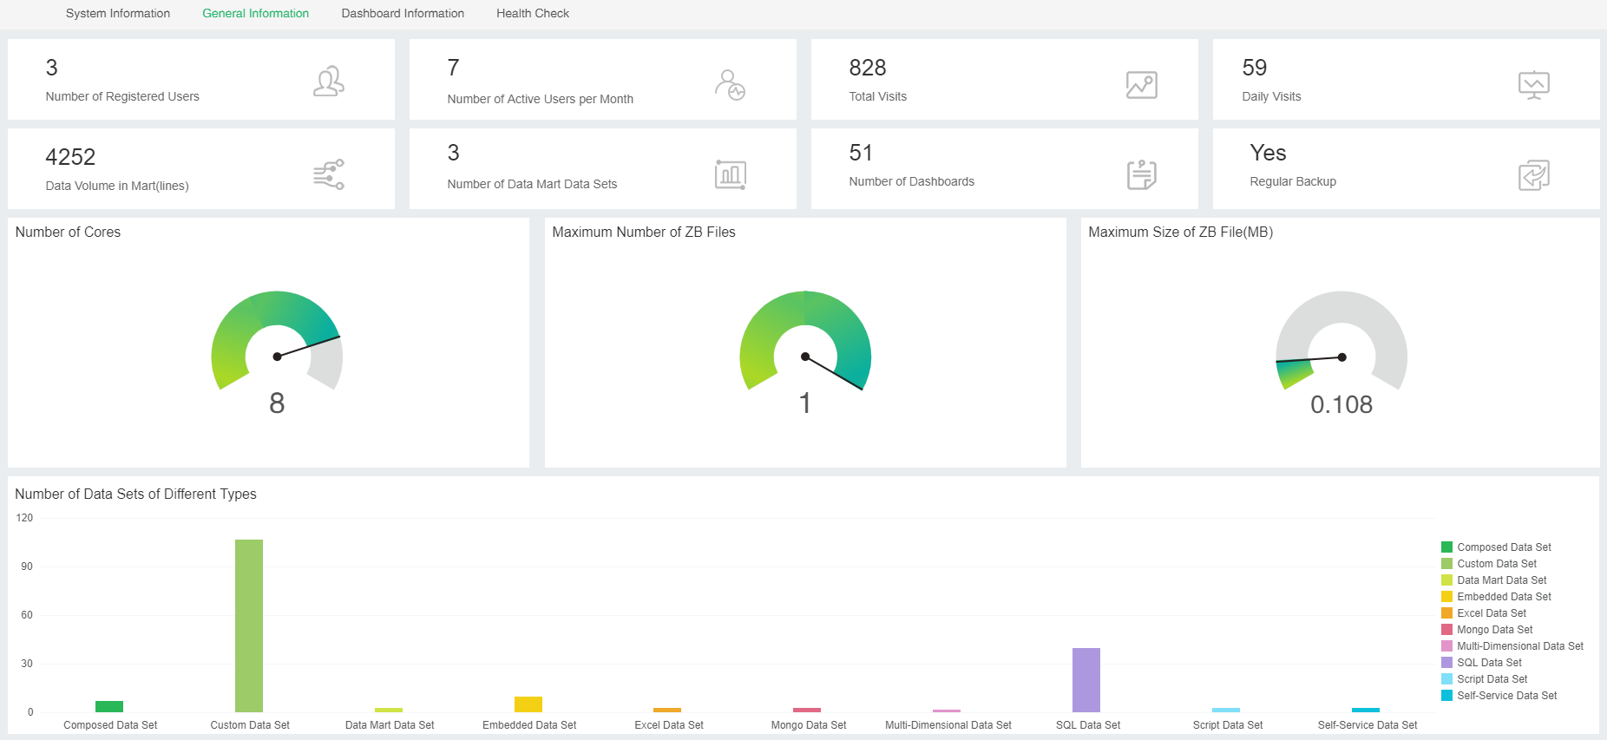Click the Data Mart Data Sets icon
The width and height of the screenshot is (1607, 740).
(731, 174)
